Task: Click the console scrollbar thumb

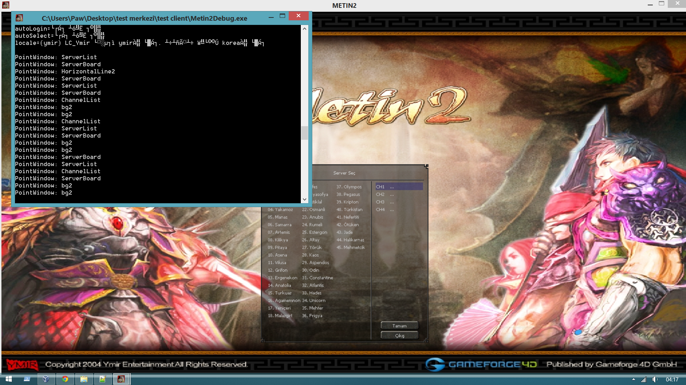Action: pyautogui.click(x=304, y=133)
